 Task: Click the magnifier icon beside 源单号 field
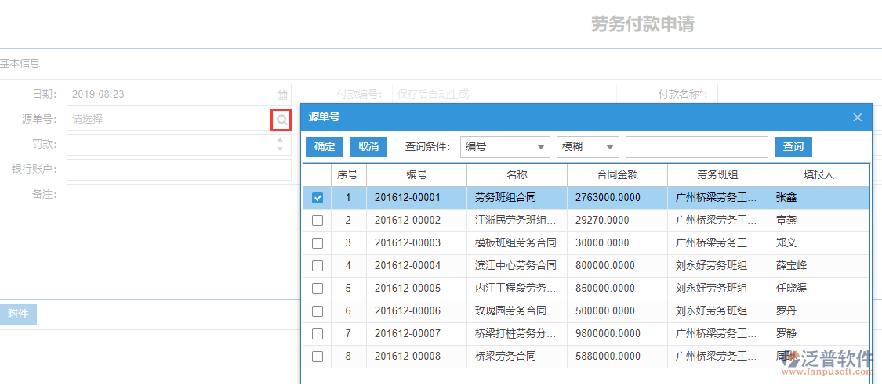pos(281,120)
